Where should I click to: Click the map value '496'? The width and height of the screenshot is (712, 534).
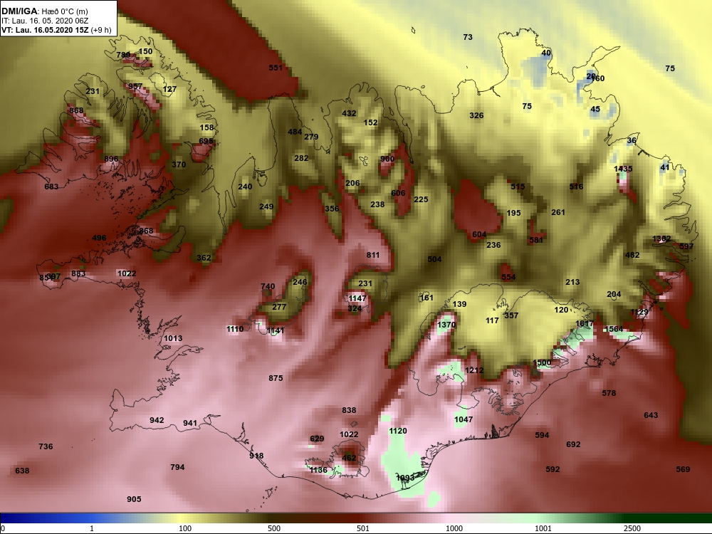point(99,238)
